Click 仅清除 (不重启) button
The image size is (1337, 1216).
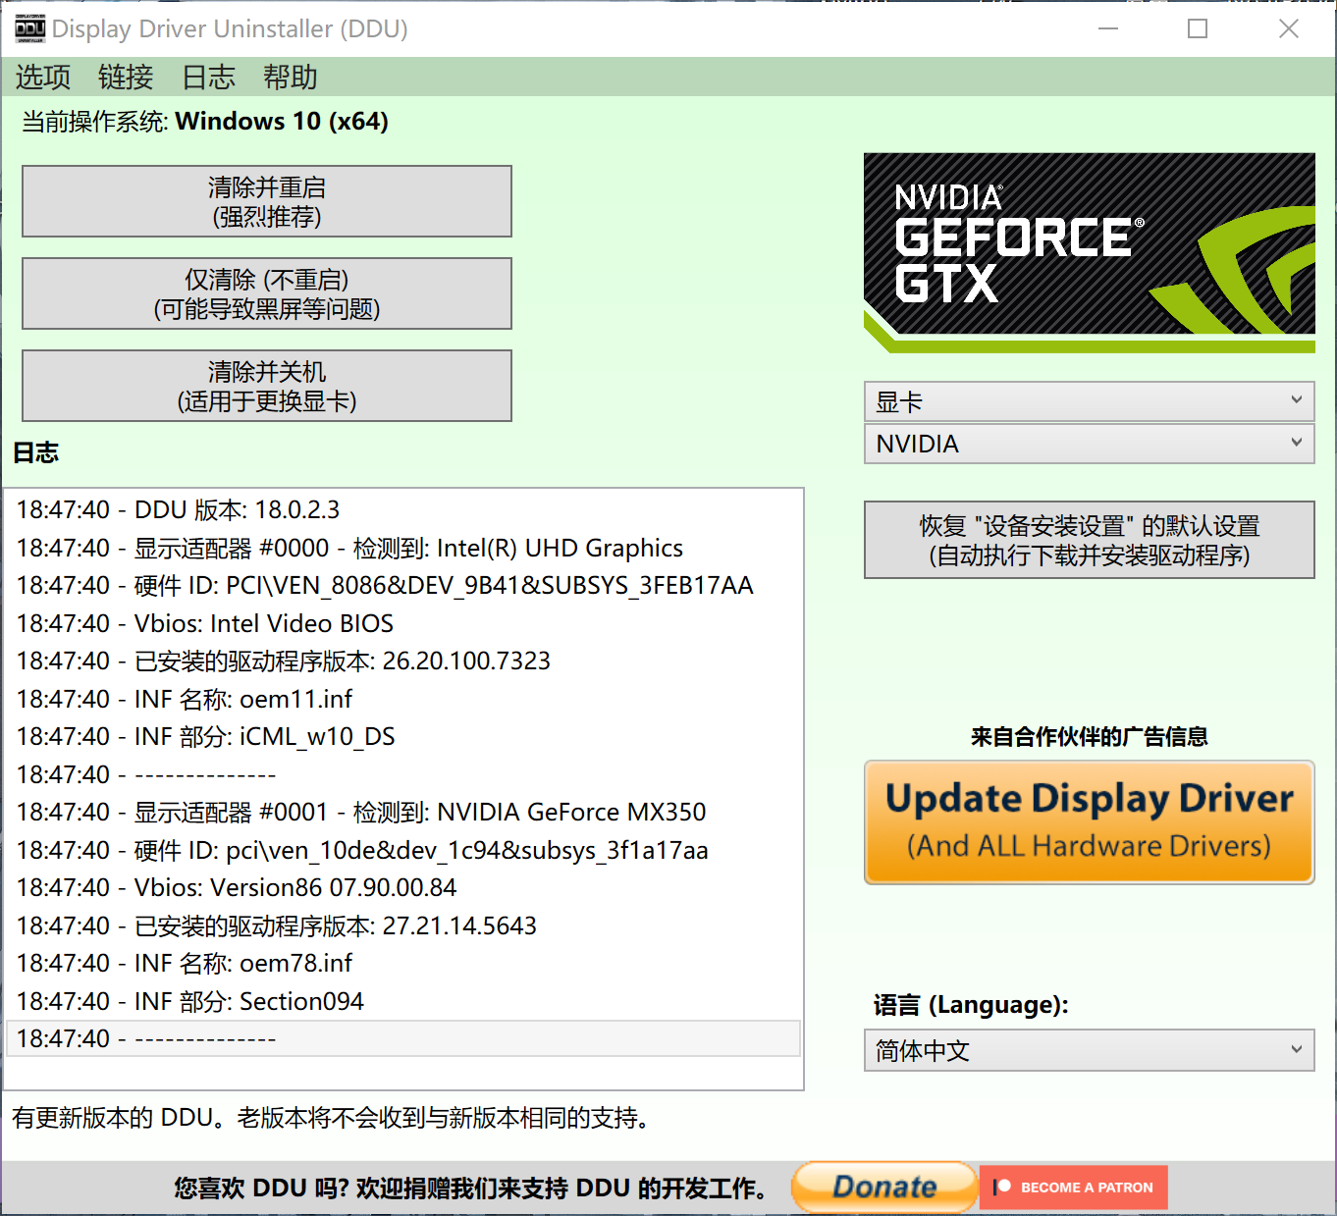(x=267, y=293)
